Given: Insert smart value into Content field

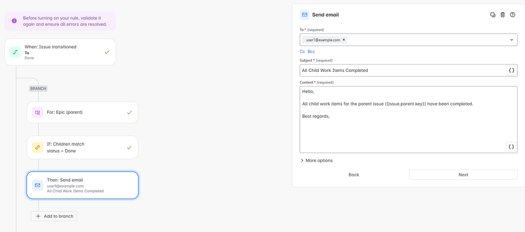Looking at the screenshot, I should pos(511,147).
